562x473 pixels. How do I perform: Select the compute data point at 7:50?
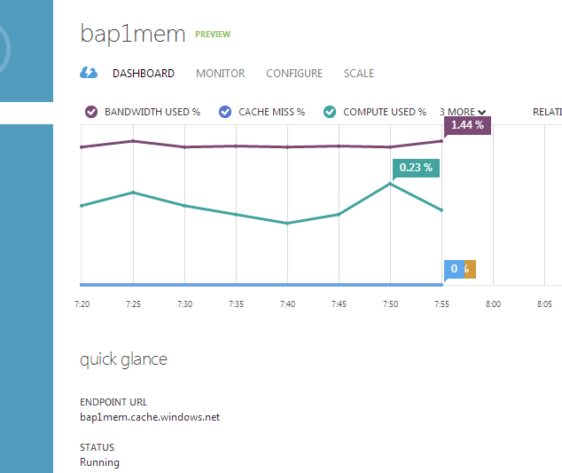pos(390,184)
